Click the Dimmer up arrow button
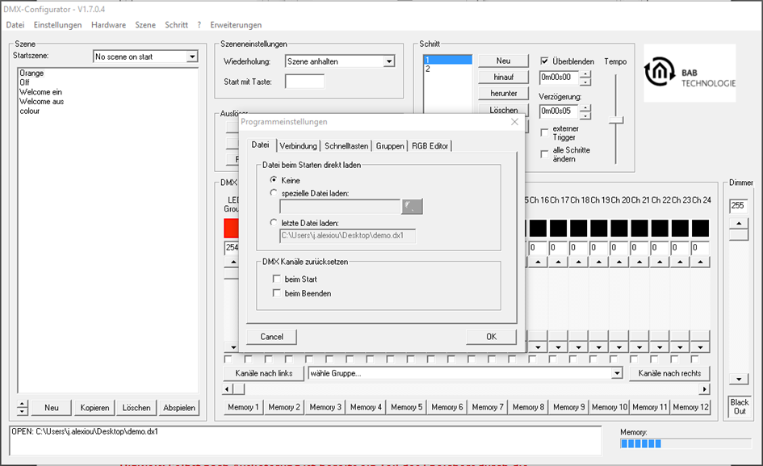This screenshot has height=466, width=763. tap(739, 223)
